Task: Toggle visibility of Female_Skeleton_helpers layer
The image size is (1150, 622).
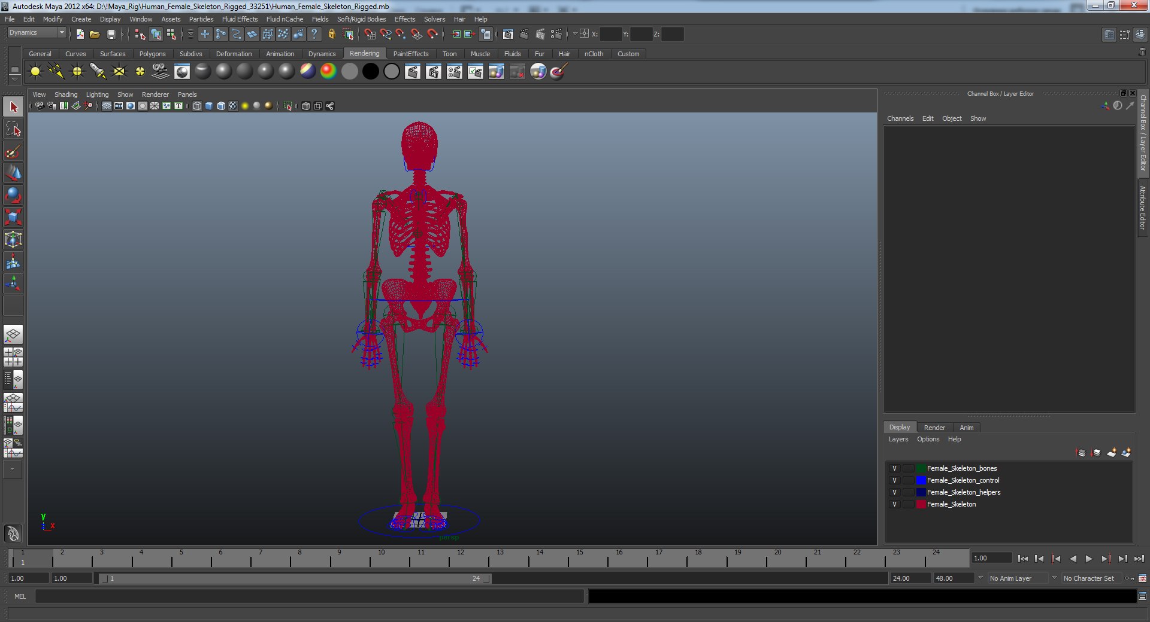Action: point(894,492)
